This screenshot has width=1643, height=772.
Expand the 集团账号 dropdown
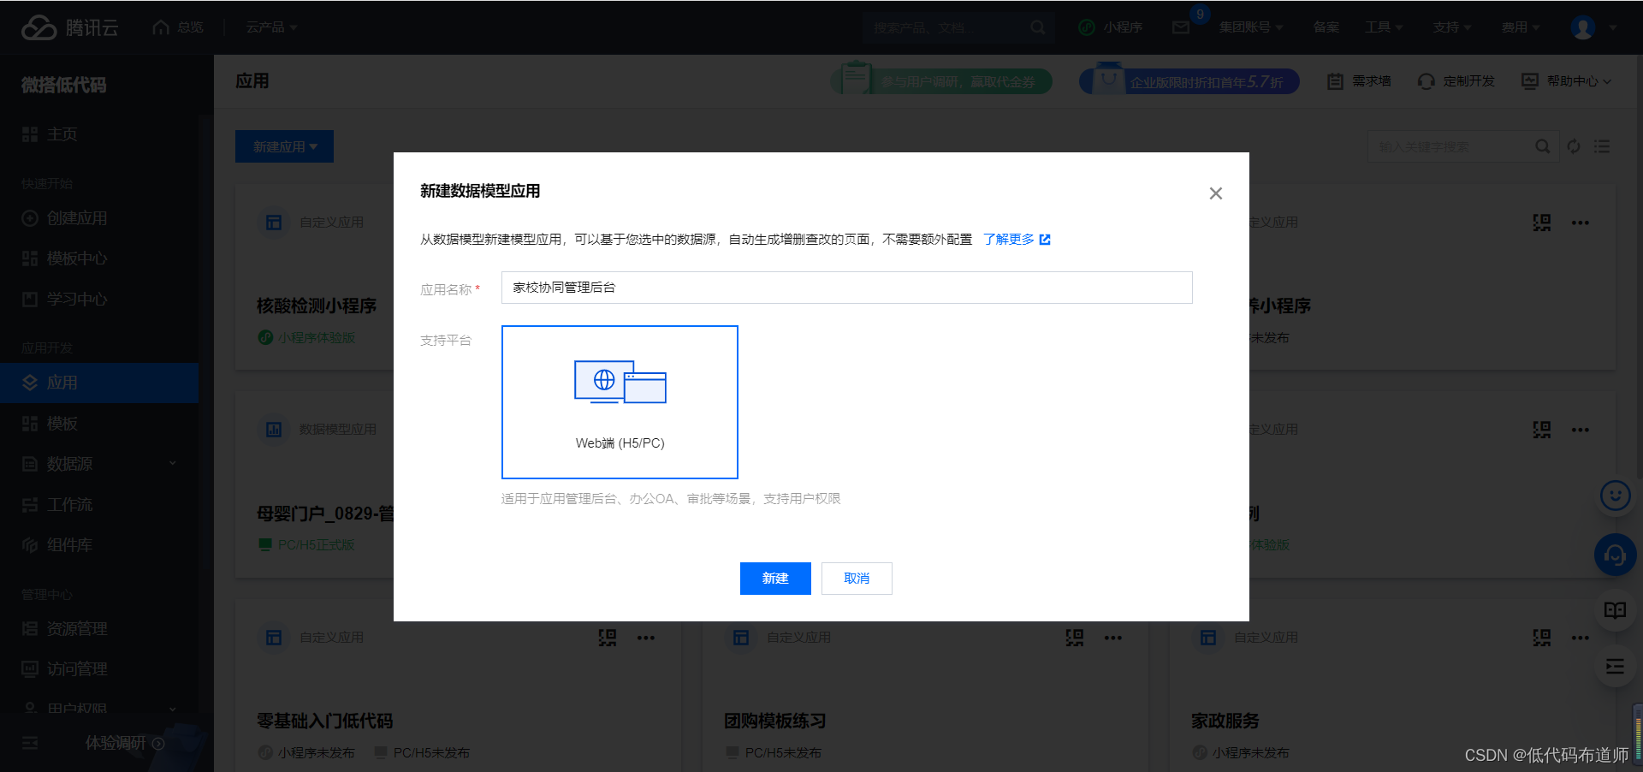1251,27
